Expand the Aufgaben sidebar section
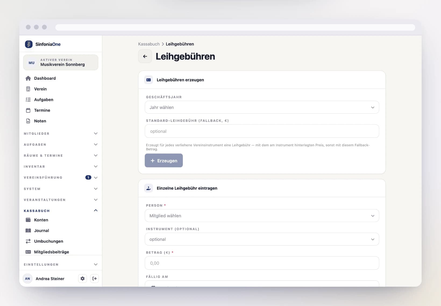Image resolution: width=441 pixels, height=306 pixels. click(61, 144)
